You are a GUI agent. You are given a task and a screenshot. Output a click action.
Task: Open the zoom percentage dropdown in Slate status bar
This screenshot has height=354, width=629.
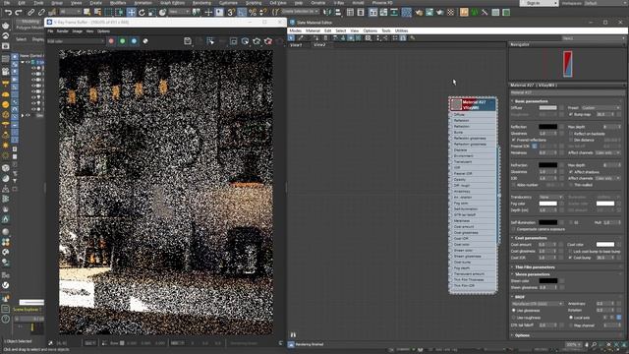(x=573, y=345)
